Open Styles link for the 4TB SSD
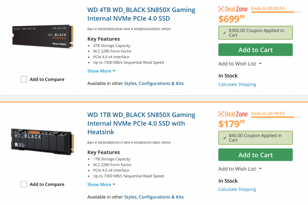Viewport: 308px width, 205px height. (x=130, y=83)
